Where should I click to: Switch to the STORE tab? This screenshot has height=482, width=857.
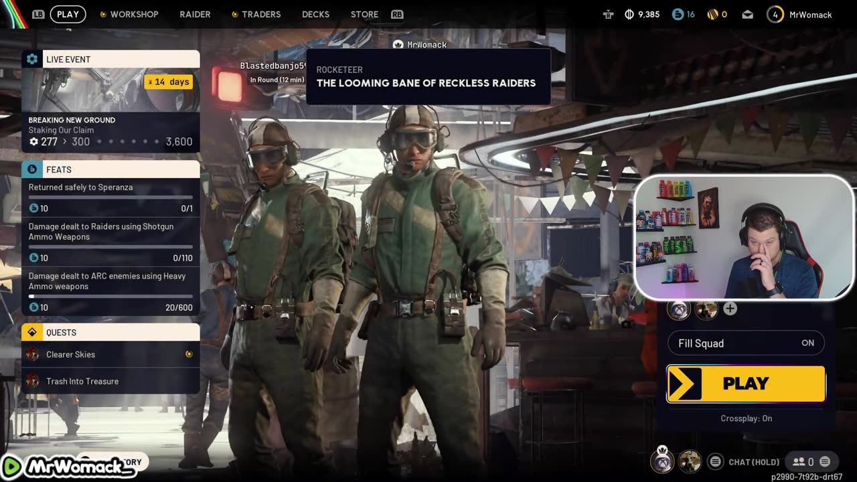(x=364, y=14)
